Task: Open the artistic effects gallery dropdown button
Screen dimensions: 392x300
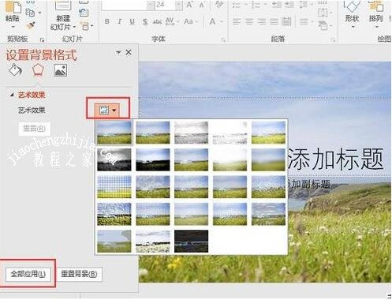Action: pos(108,111)
